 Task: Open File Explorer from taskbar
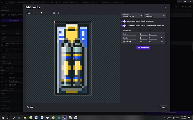25,118
